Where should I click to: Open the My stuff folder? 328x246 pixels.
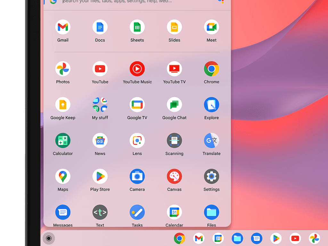100,105
